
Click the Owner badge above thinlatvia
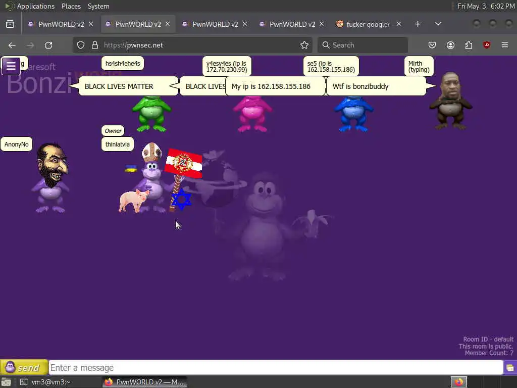pos(113,131)
